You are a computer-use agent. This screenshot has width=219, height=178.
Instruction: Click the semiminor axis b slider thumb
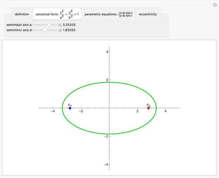pyautogui.click(x=45, y=30)
